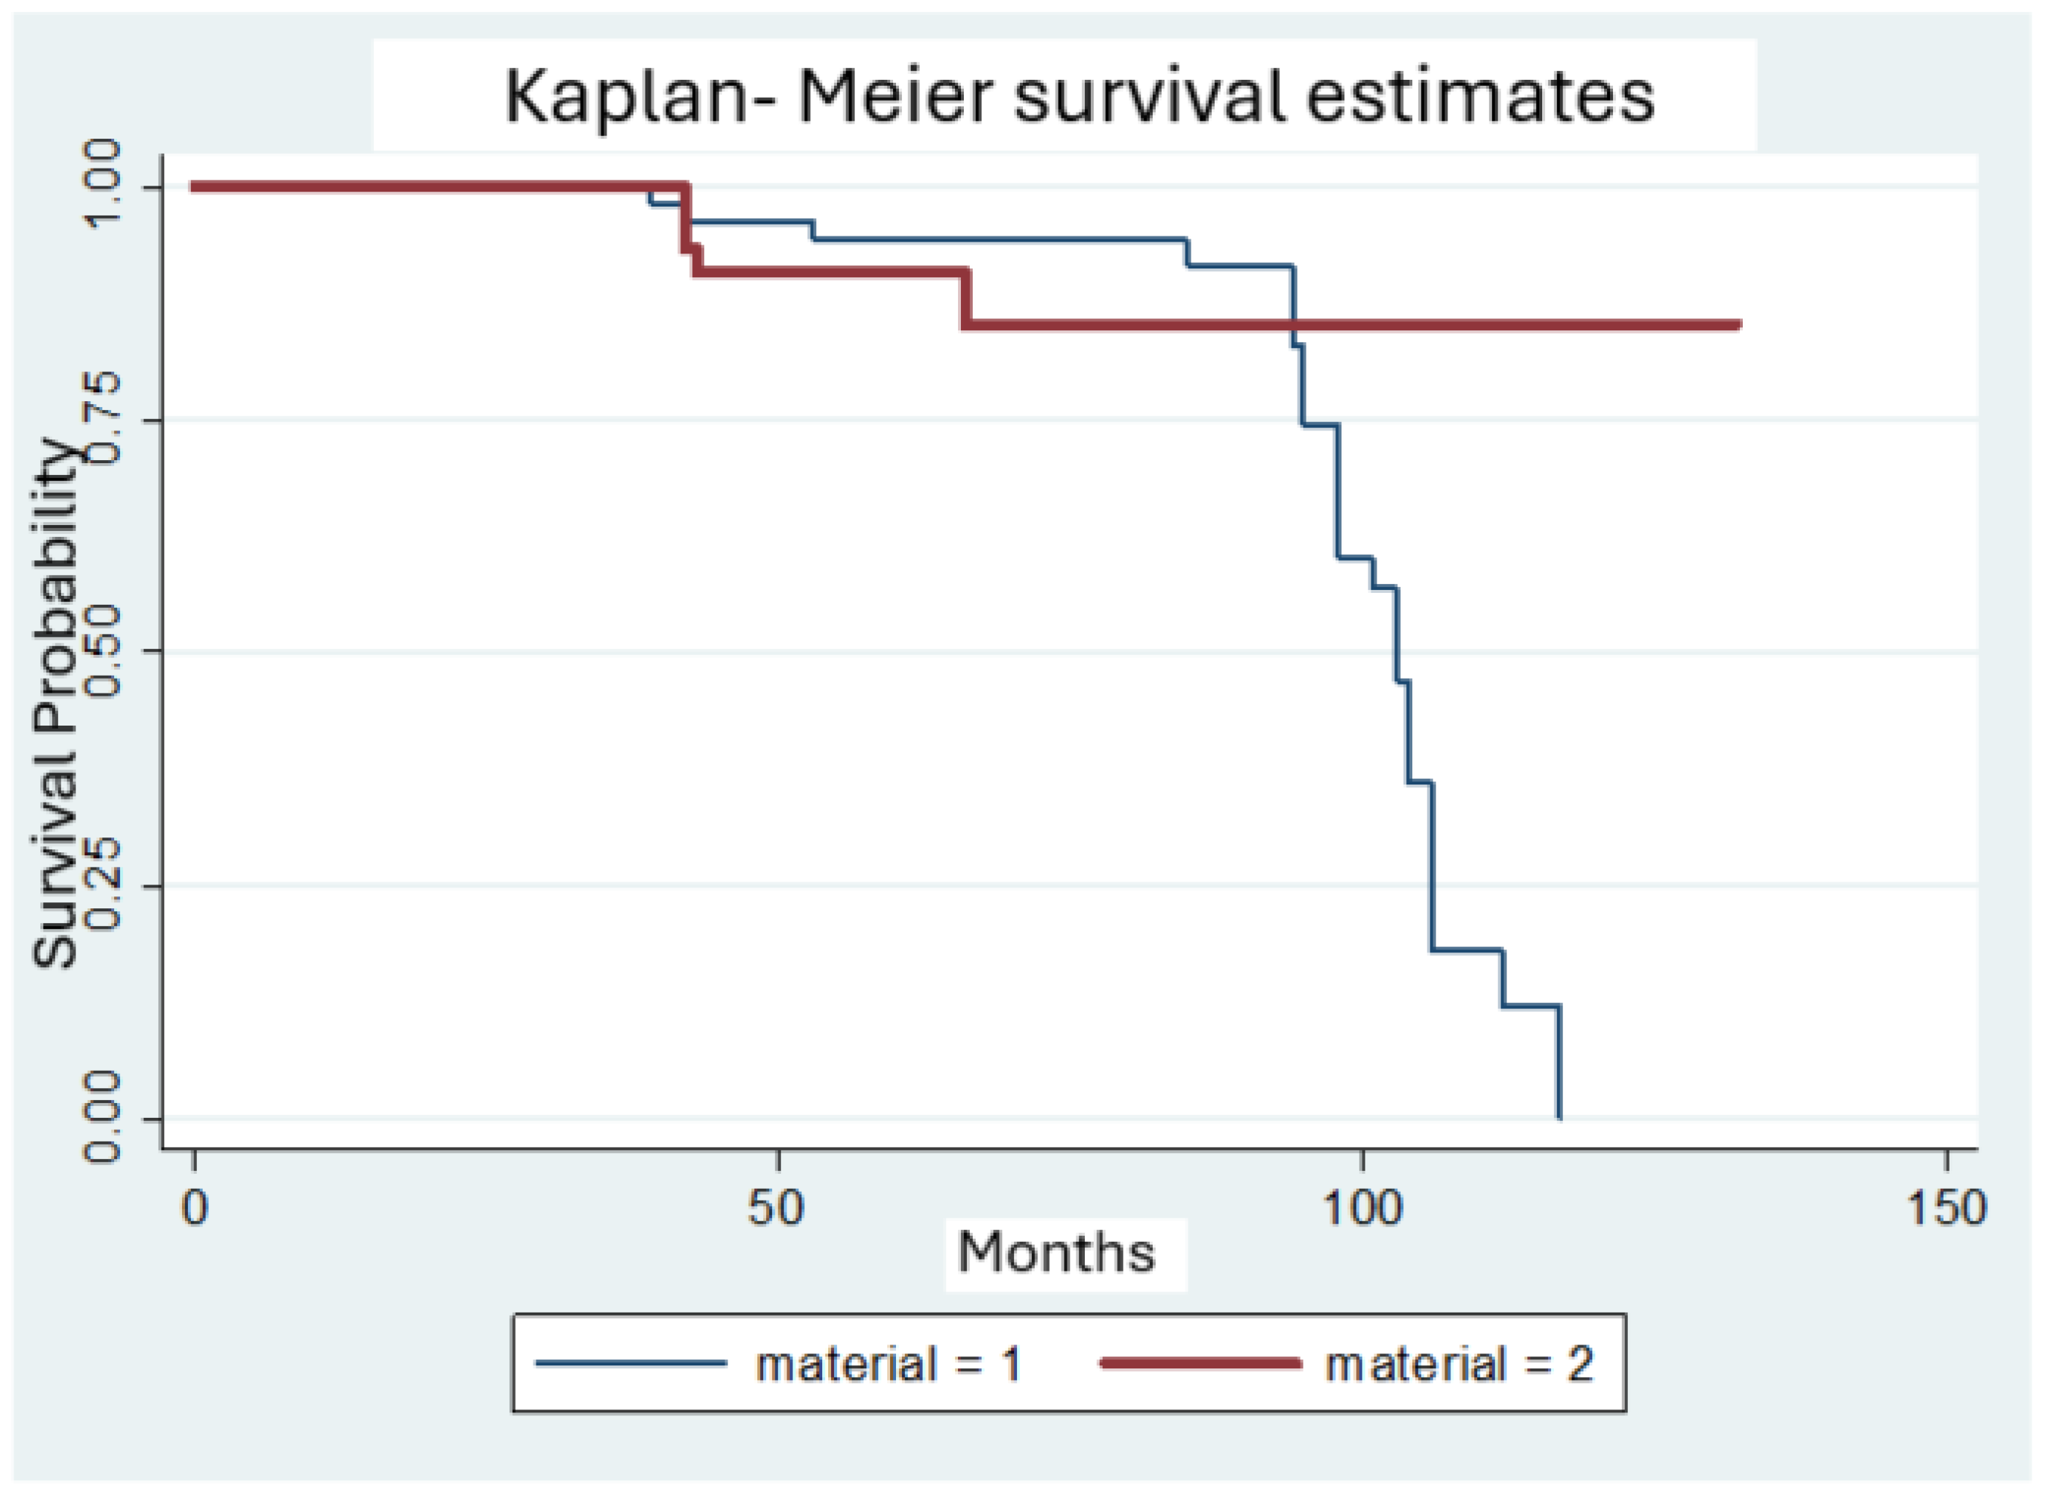Click the x-axis tick label '100'
Viewport: 2045px width, 1493px height.
click(1362, 1208)
